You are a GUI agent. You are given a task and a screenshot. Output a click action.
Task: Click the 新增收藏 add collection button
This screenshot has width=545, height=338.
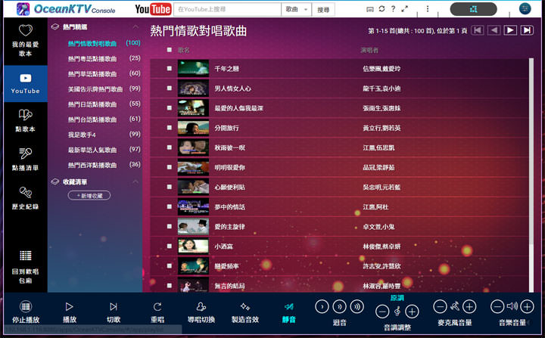pos(89,196)
